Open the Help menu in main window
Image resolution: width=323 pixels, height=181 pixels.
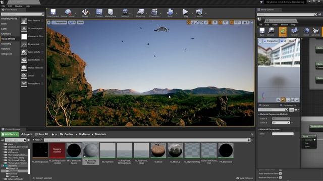pyautogui.click(x=28, y=6)
